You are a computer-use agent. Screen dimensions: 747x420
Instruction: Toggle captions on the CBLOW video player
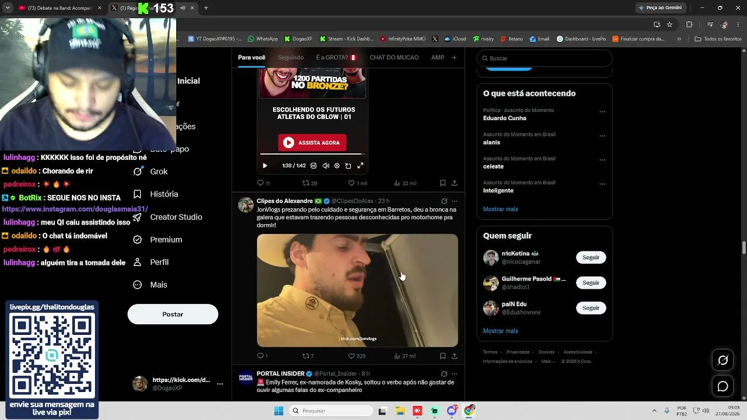click(x=313, y=166)
